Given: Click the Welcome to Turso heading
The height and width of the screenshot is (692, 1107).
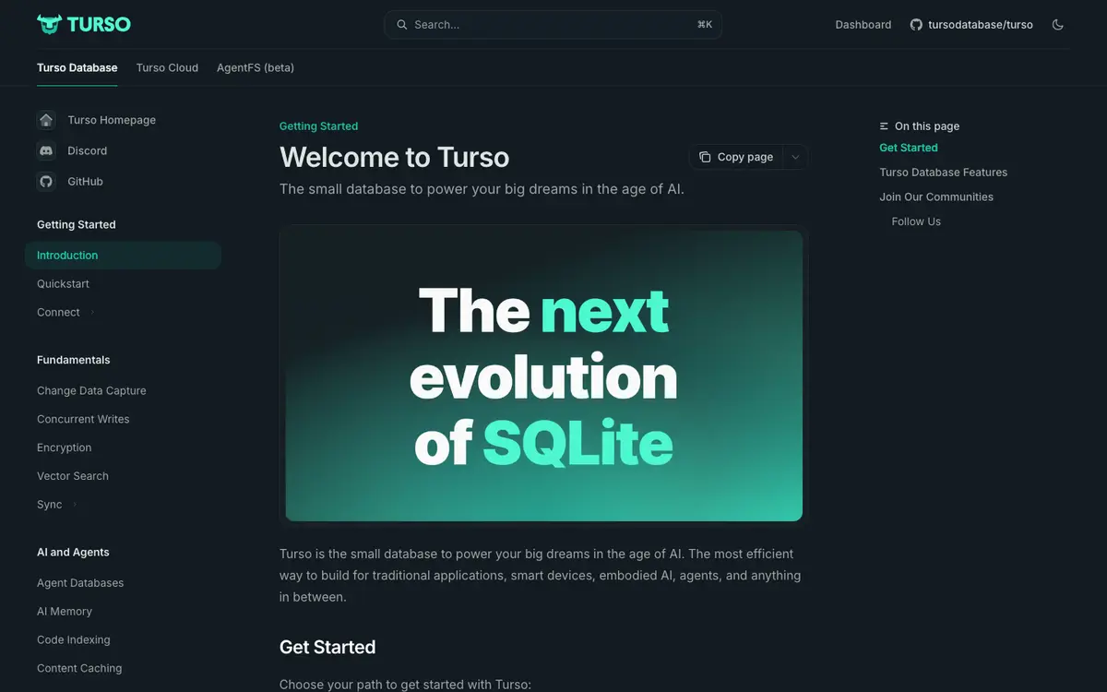Looking at the screenshot, I should pyautogui.click(x=394, y=158).
